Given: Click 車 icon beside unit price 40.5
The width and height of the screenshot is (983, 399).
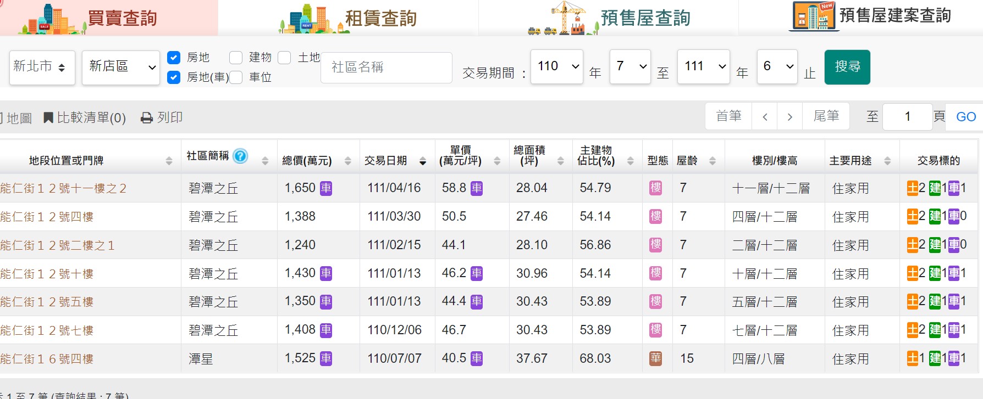Looking at the screenshot, I should pos(477,358).
